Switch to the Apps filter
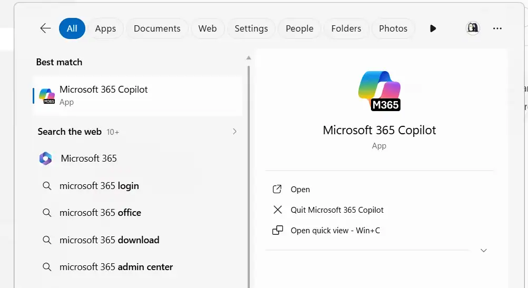Image resolution: width=528 pixels, height=288 pixels. 105,28
